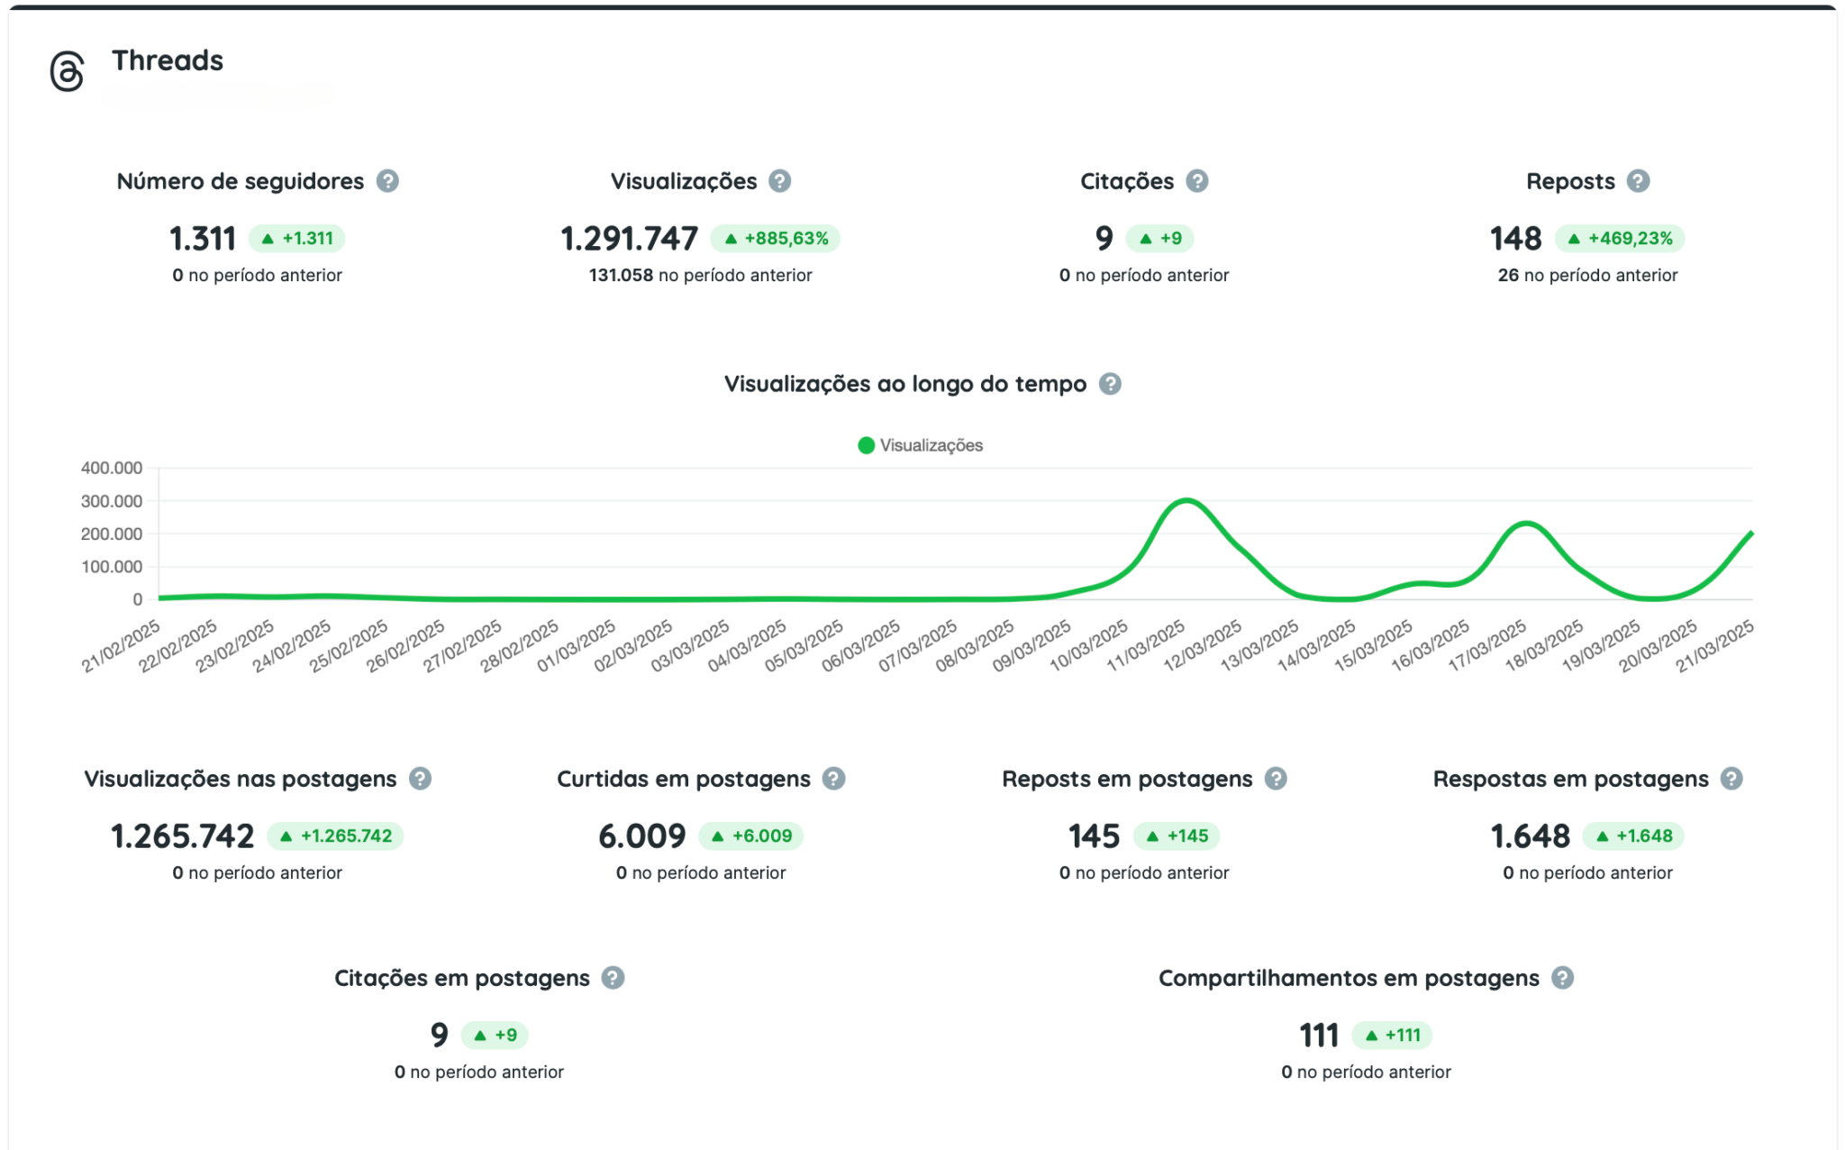
Task: Click the 1.265.742 post views value
Action: pos(183,836)
